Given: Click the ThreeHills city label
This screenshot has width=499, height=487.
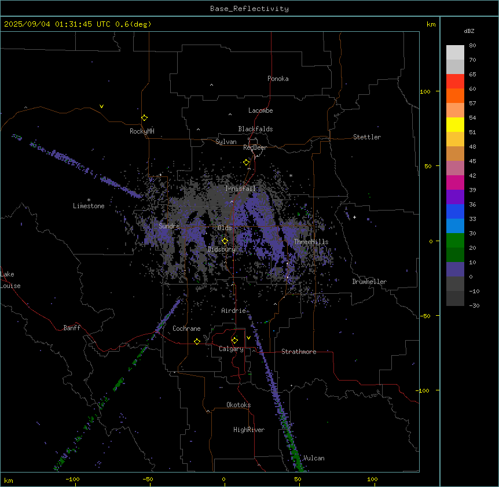Looking at the screenshot, I should coord(311,242).
